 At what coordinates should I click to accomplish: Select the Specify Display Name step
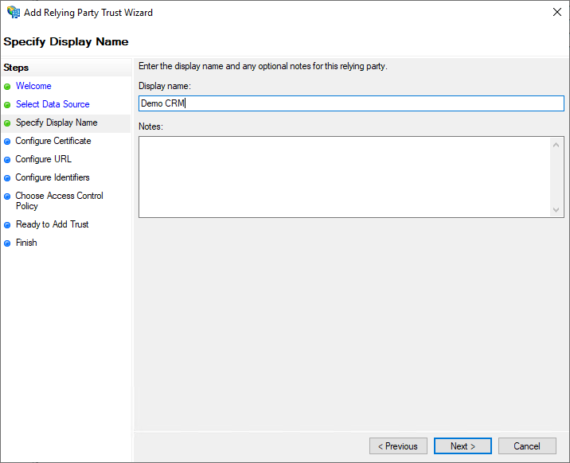[57, 123]
